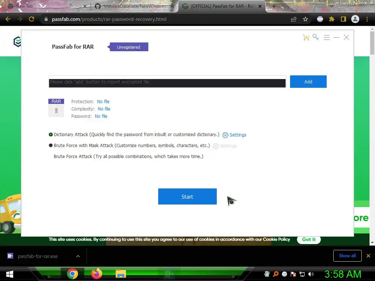The image size is (375, 281).
Task: Click the site lock security icon
Action: click(x=46, y=19)
